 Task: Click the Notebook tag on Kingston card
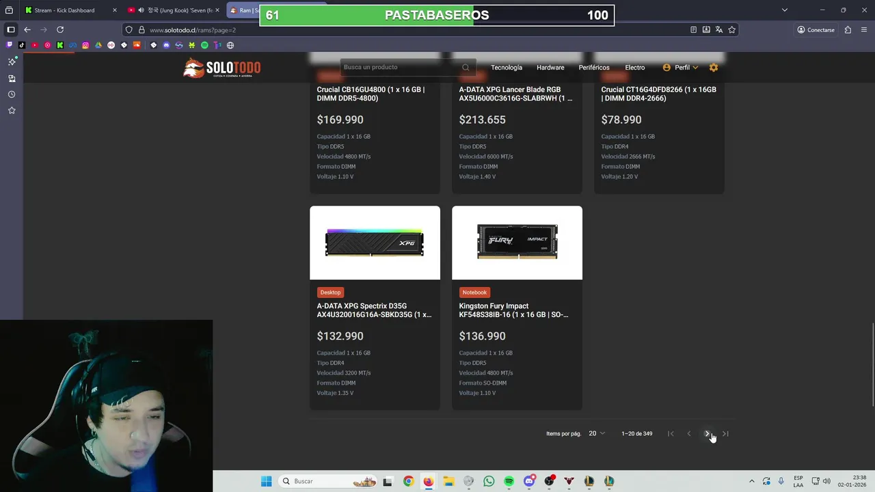pos(474,292)
